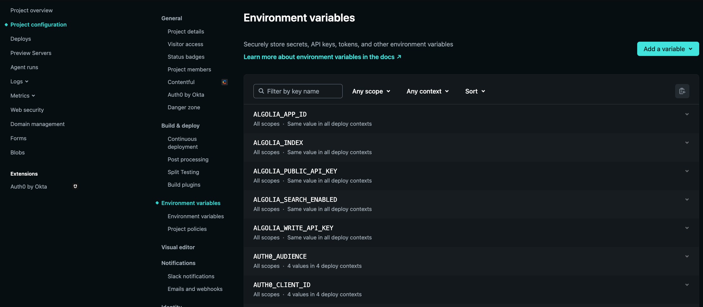Open the import variables from .env icon
703x307 pixels.
coord(682,91)
